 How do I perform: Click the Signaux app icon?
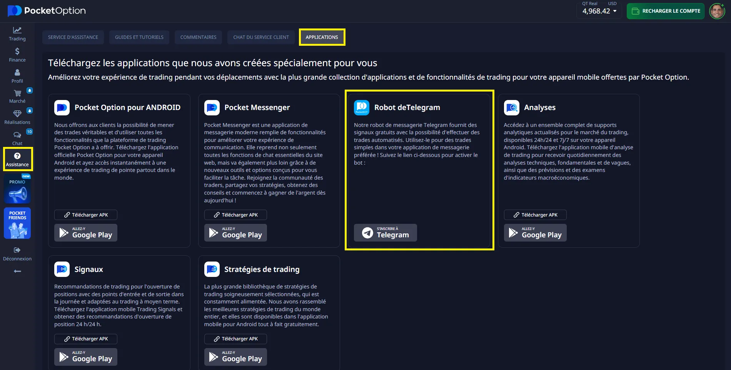[62, 269]
